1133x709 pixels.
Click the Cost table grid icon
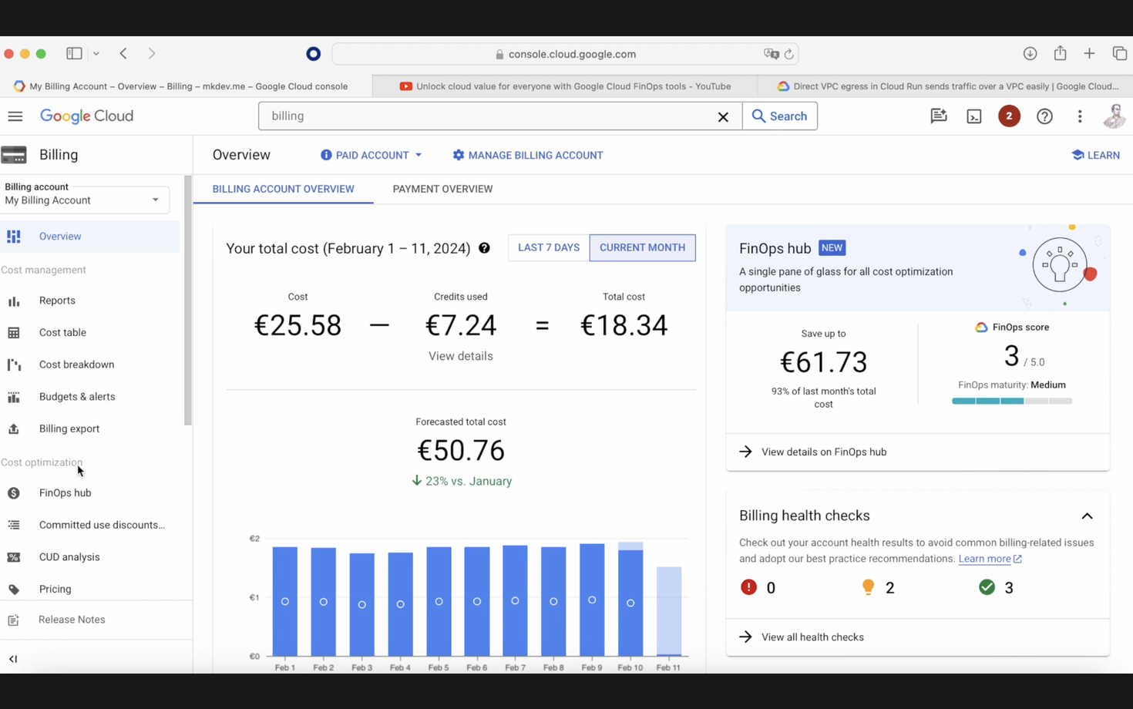click(14, 333)
